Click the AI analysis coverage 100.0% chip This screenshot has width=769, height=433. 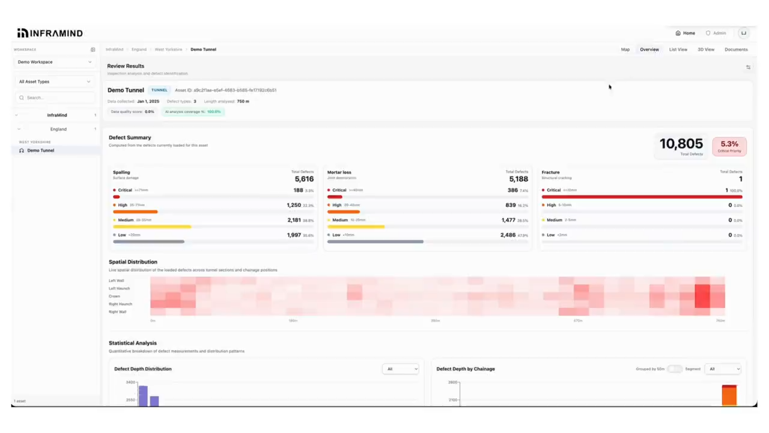[193, 112]
